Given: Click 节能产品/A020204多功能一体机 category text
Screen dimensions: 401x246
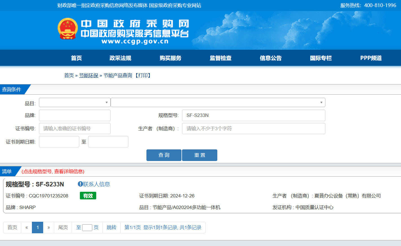Looking at the screenshot, I should click(187, 207).
